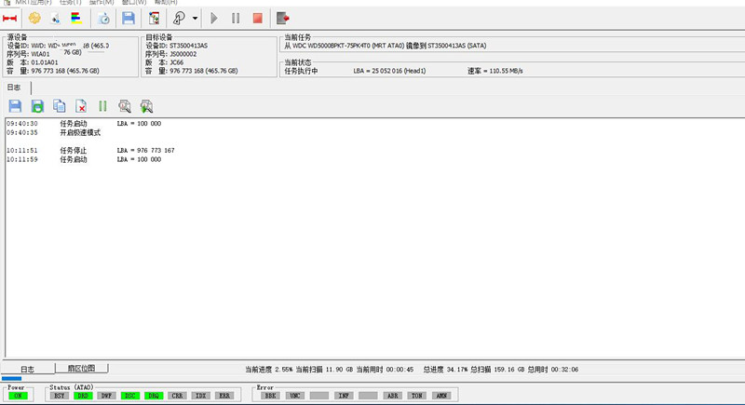Click the ERR status indicator
The height and width of the screenshot is (405, 745).
pyautogui.click(x=224, y=396)
